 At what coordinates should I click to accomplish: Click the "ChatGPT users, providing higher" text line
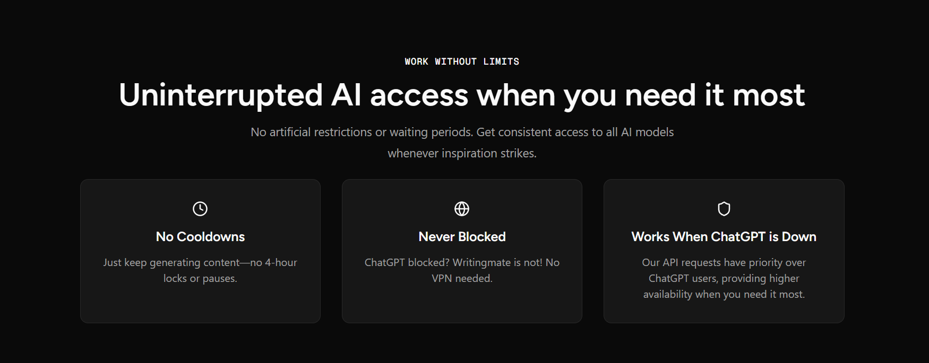[x=724, y=278]
